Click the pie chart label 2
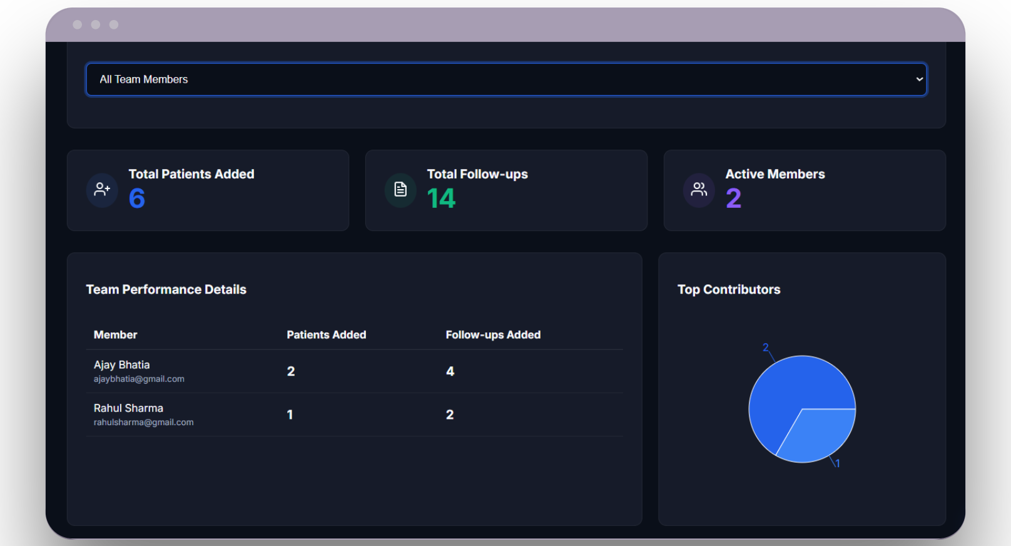1011x546 pixels. (x=765, y=348)
